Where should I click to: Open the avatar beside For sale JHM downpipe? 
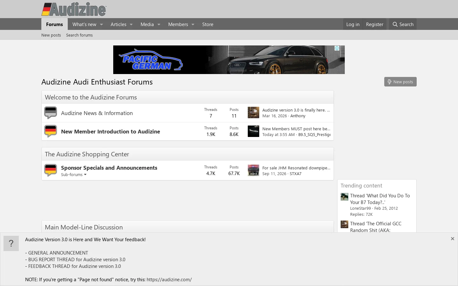(253, 170)
